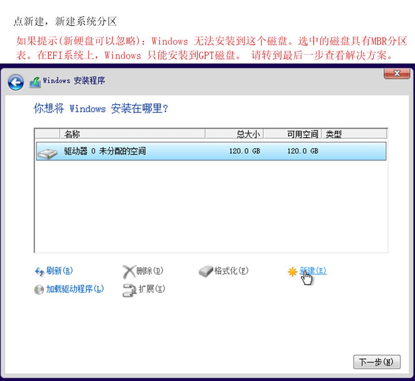Screen dimensions: 415x381
Task: Click the 扩展(X) extend link
Action: 152,289
